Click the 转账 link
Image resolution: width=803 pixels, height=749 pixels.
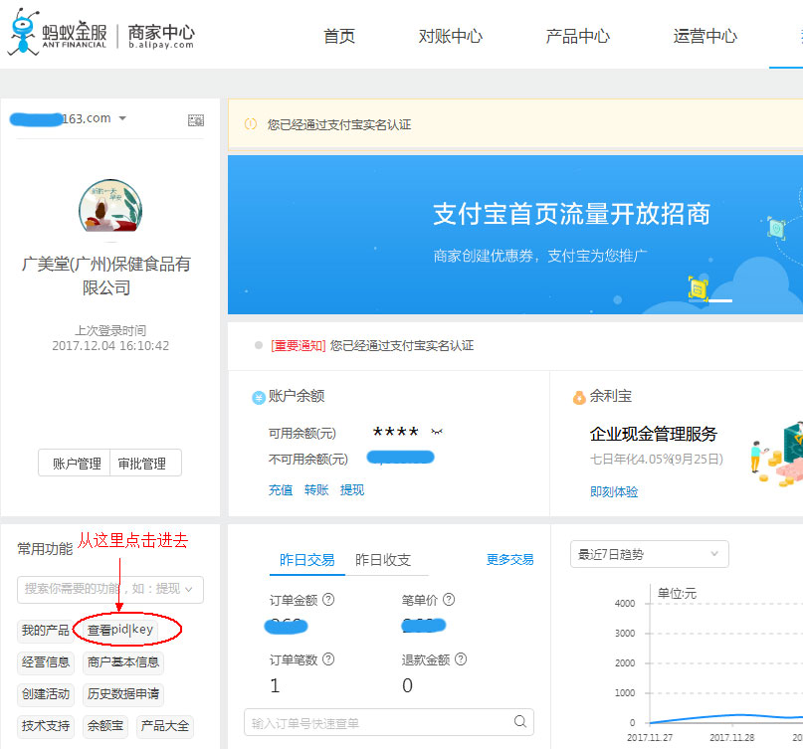click(x=316, y=490)
